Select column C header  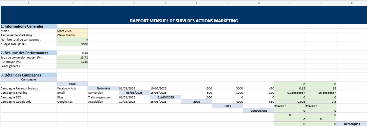(x=103, y=3)
